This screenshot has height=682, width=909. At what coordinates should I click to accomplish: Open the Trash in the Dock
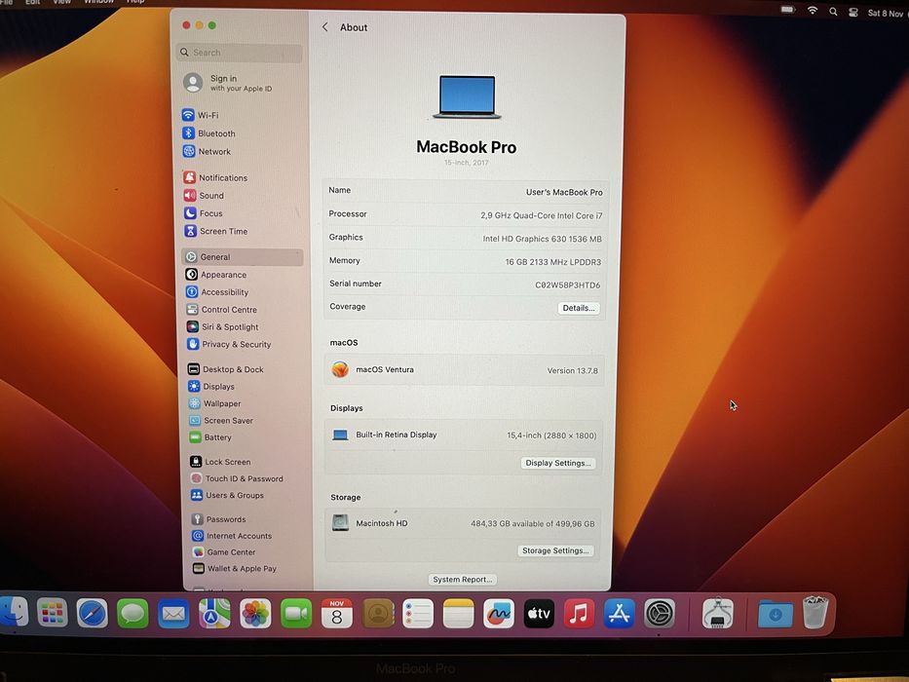815,612
